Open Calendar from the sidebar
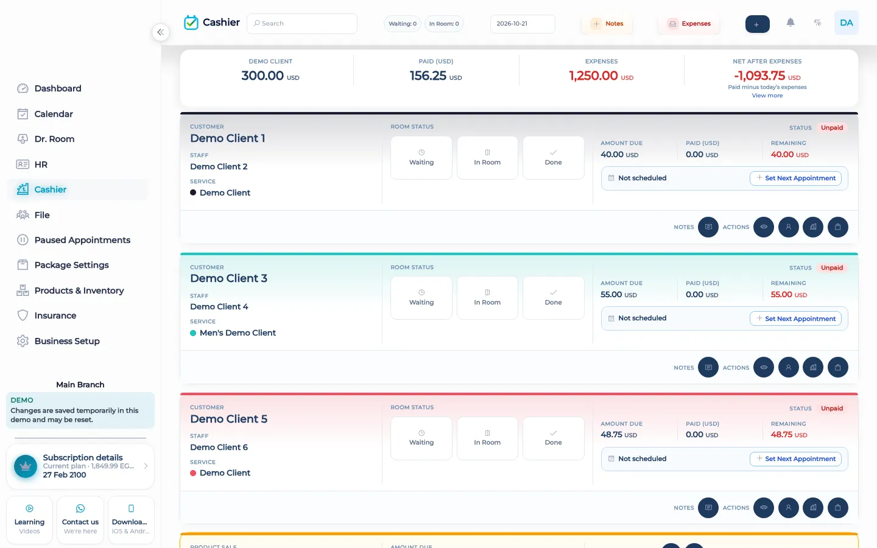The image size is (877, 548). pos(78,114)
